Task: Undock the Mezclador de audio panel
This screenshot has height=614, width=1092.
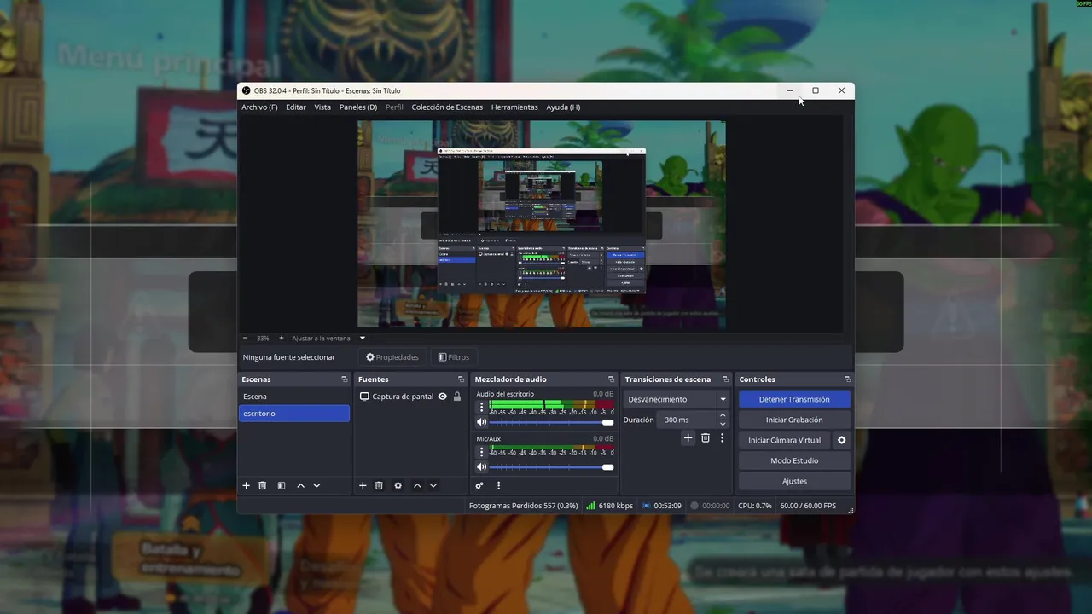Action: click(x=611, y=379)
